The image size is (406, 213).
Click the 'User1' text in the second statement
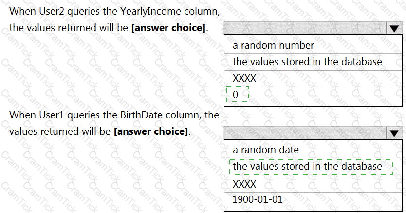click(52, 115)
